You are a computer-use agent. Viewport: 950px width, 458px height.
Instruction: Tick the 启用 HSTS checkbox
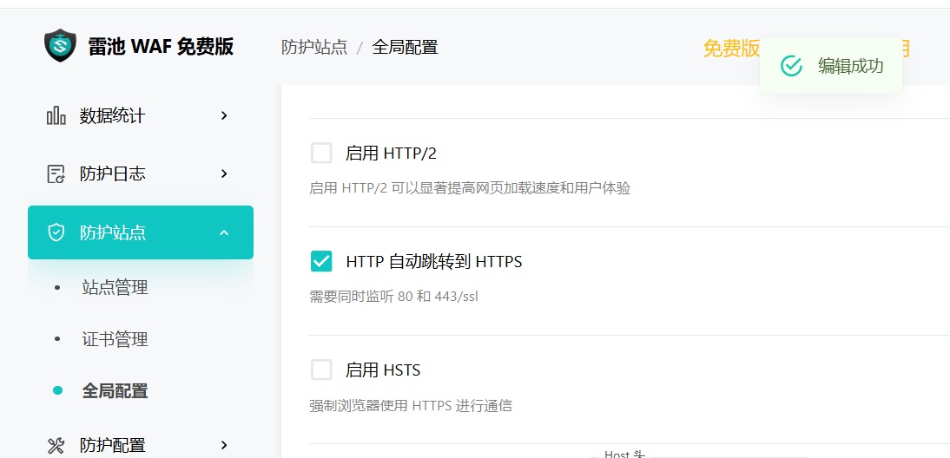[321, 370]
